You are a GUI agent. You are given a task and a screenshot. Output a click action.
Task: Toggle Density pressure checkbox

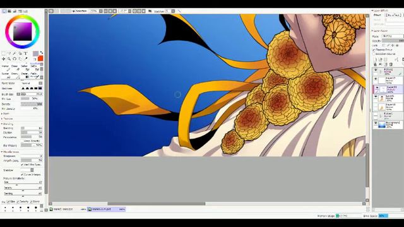[18, 202]
